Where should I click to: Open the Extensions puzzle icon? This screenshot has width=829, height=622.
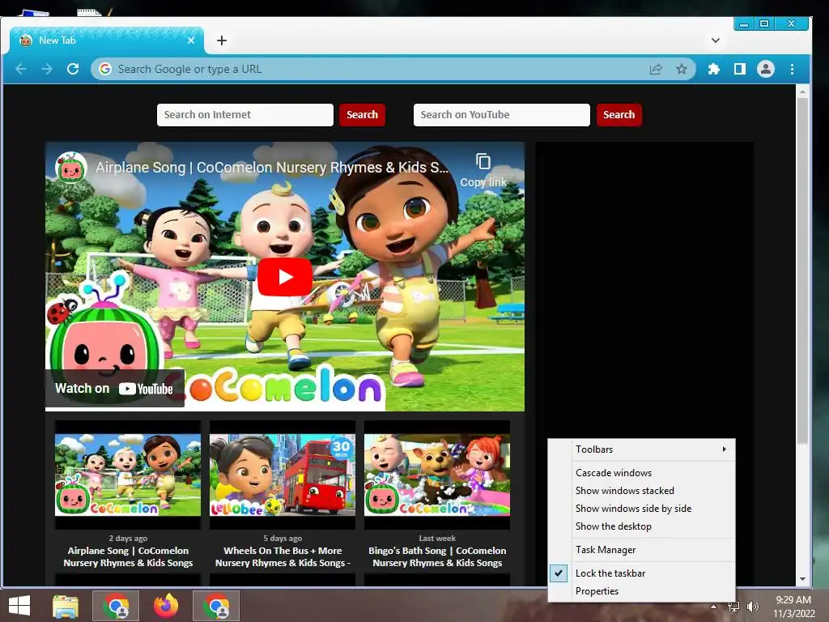click(714, 69)
